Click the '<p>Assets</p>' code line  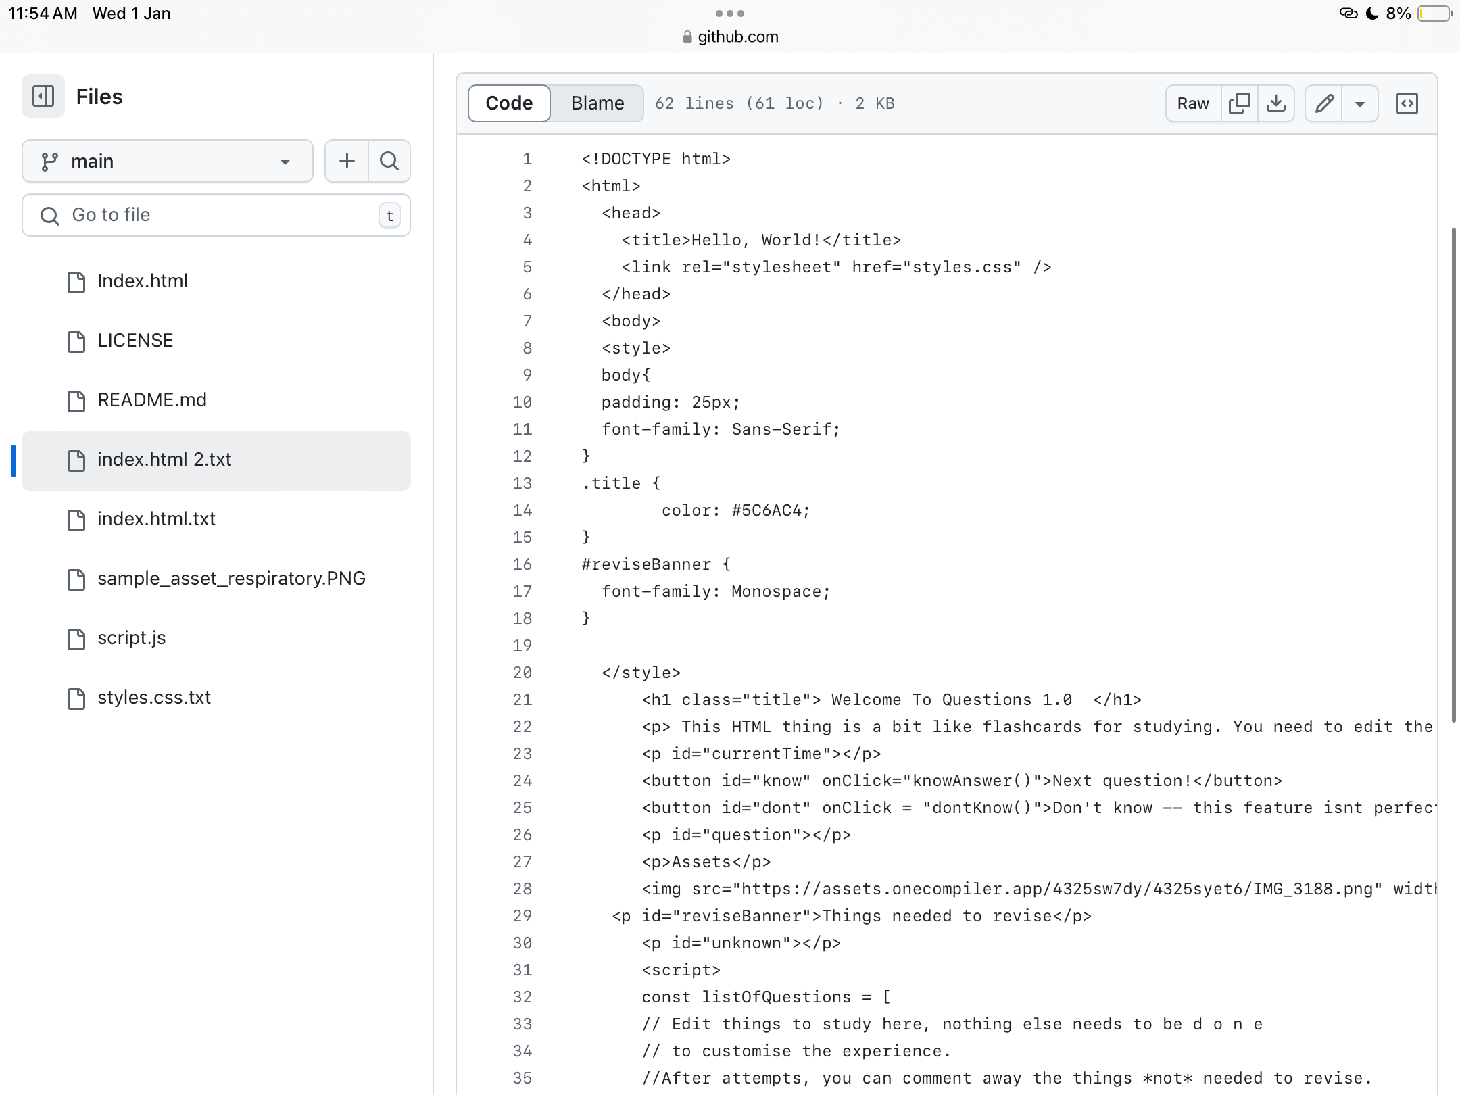706,862
